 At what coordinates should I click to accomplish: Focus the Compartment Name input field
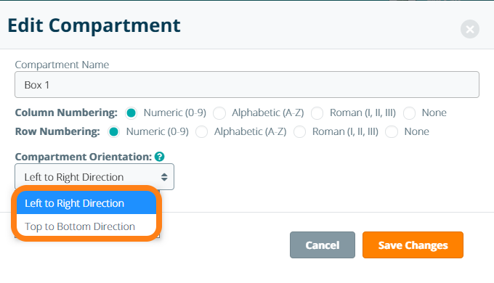pyautogui.click(x=247, y=85)
